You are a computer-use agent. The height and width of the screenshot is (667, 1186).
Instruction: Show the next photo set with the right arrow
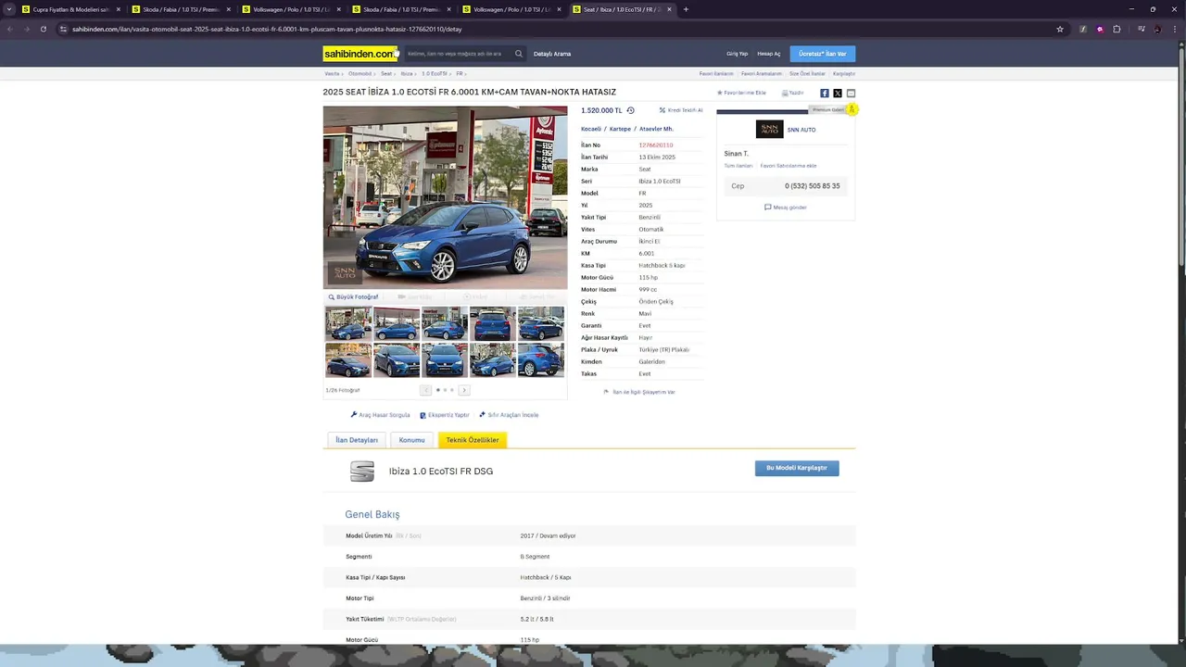464,390
